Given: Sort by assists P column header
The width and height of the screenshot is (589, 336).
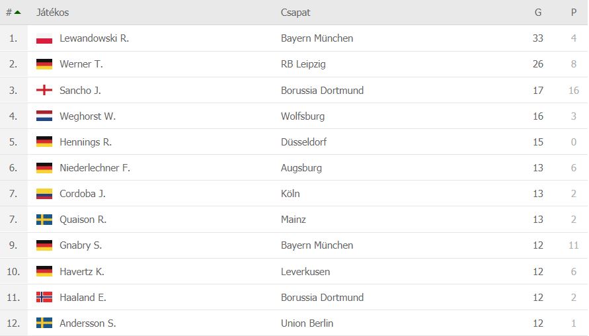Looking at the screenshot, I should pos(574,13).
